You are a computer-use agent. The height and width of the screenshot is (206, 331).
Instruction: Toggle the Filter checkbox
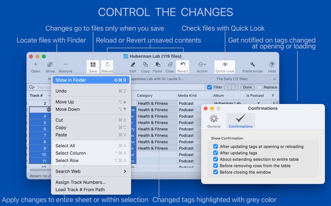[209, 87]
